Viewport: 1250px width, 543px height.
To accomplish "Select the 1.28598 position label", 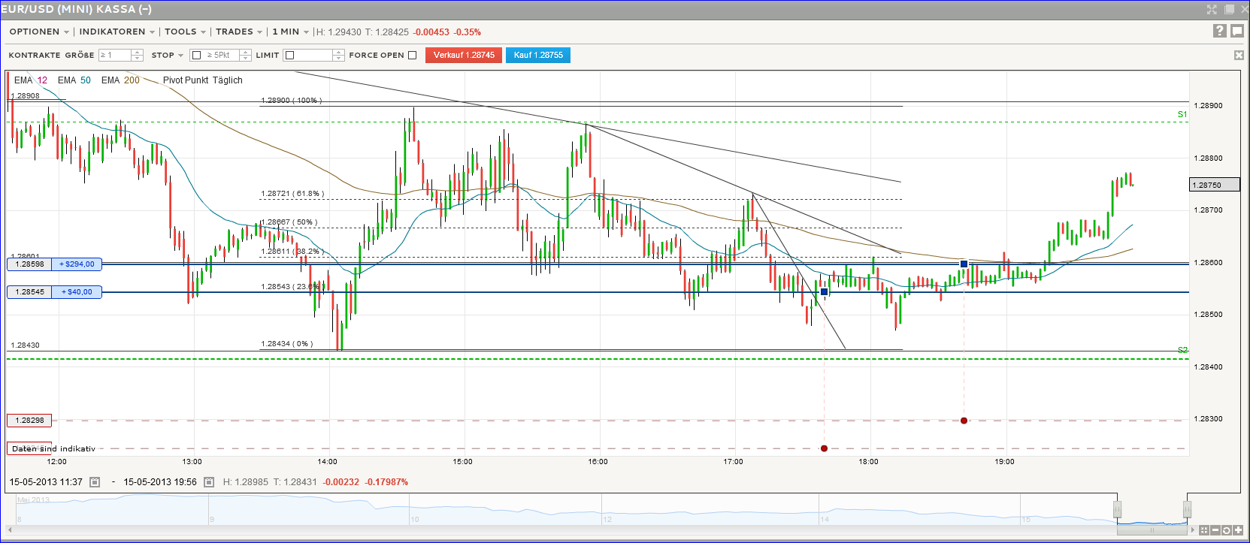I will [x=29, y=264].
